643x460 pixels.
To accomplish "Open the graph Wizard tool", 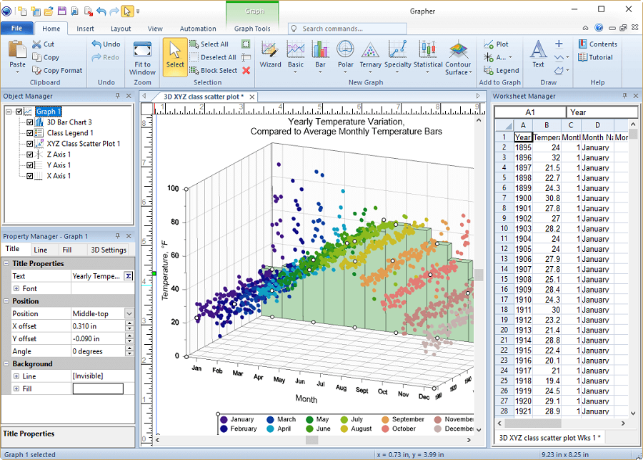I will [x=270, y=54].
